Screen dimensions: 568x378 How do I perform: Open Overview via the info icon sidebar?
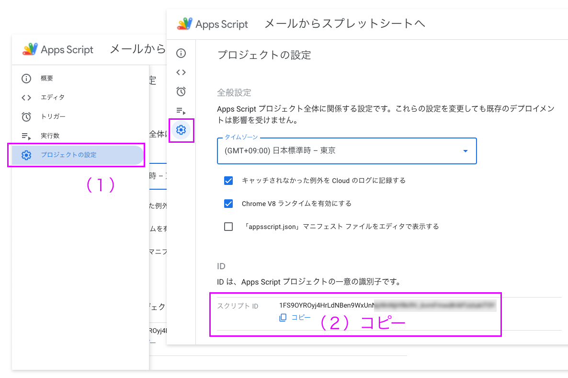181,53
